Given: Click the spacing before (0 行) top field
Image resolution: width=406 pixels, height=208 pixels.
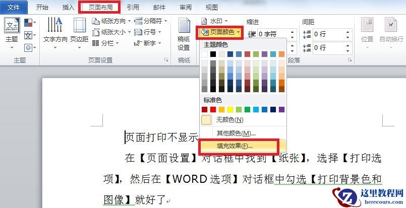Looking at the screenshot, I should pyautogui.click(x=329, y=34).
